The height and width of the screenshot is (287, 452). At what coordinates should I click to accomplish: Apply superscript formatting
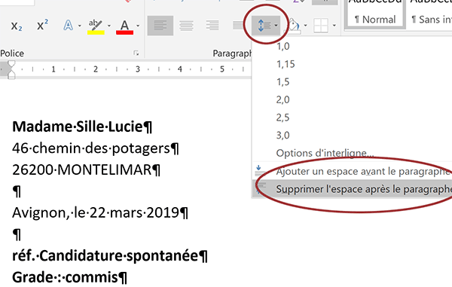[x=42, y=26]
